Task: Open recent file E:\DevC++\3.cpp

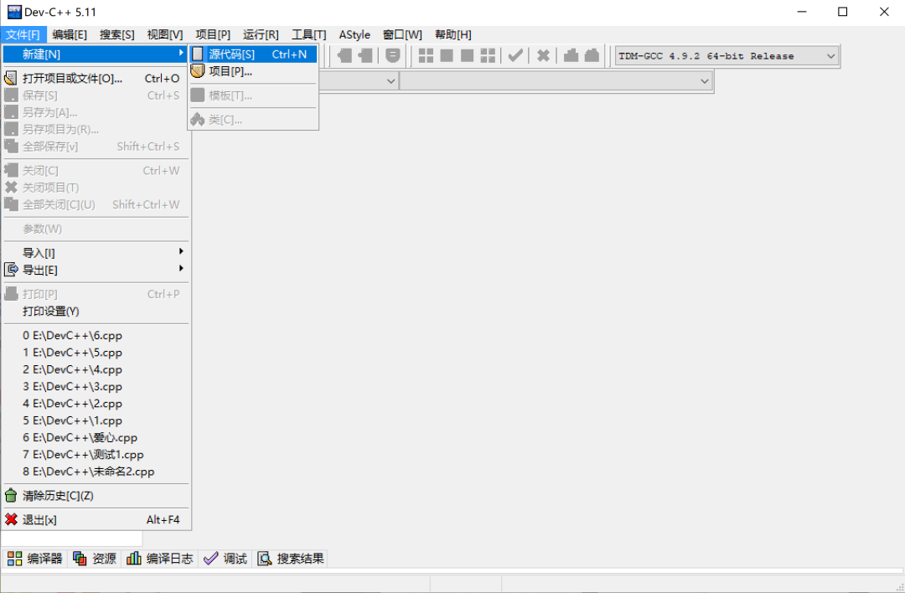Action: tap(96, 386)
